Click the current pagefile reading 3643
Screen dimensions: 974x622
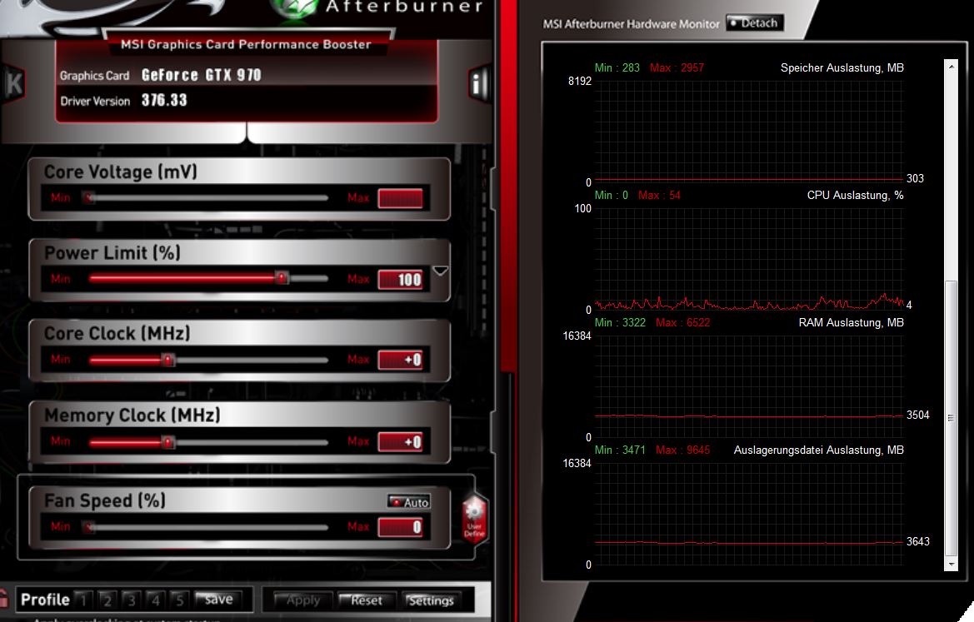[x=917, y=541]
